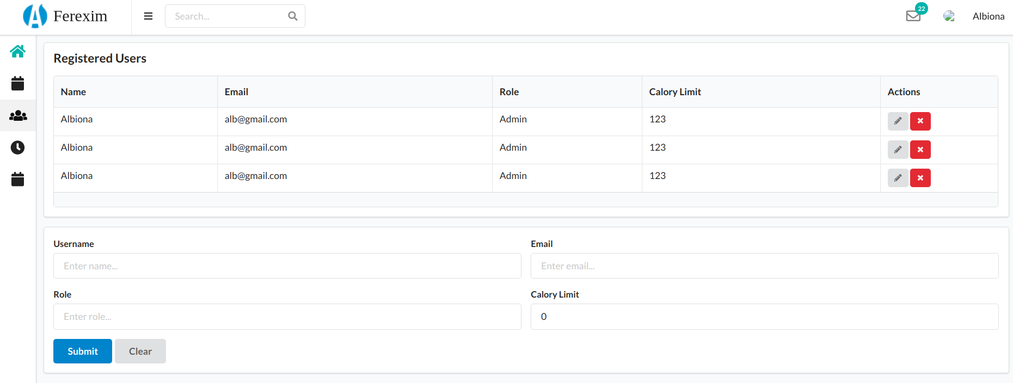Toggle the hamburger menu icon
The image size is (1013, 383).
click(148, 16)
